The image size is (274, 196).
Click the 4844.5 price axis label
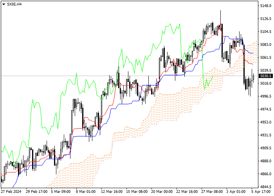pos(266,187)
